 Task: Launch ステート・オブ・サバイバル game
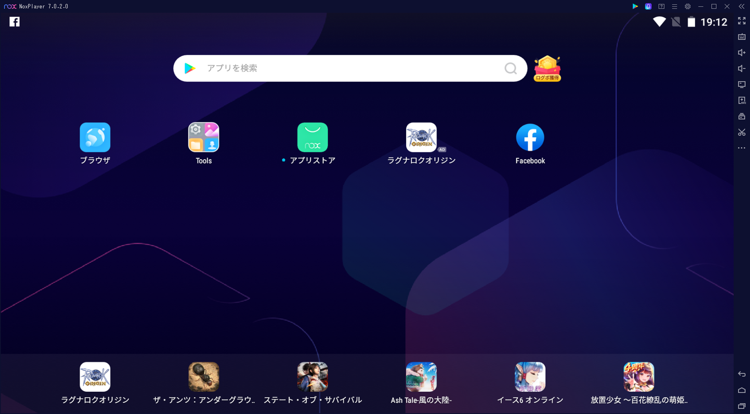point(312,377)
